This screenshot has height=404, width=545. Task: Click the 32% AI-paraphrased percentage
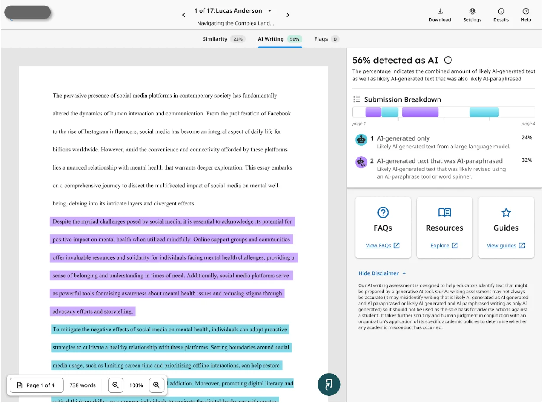coord(526,160)
